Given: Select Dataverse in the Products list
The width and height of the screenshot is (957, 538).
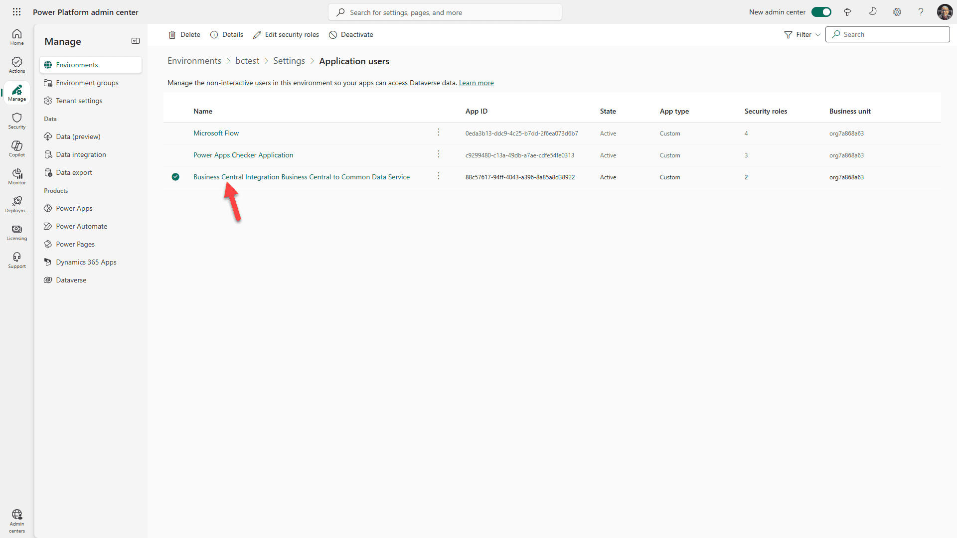Looking at the screenshot, I should click(x=71, y=280).
